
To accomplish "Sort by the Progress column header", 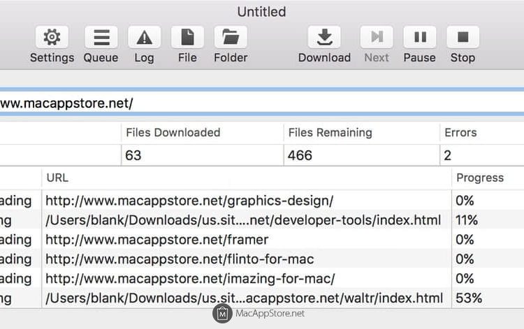I will click(x=480, y=178).
